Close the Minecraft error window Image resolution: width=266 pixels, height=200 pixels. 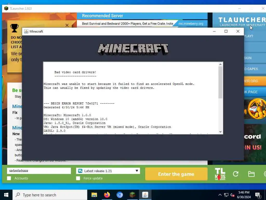tap(238, 31)
